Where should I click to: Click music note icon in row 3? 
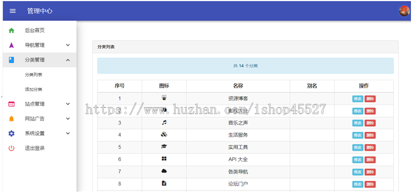pos(164,122)
